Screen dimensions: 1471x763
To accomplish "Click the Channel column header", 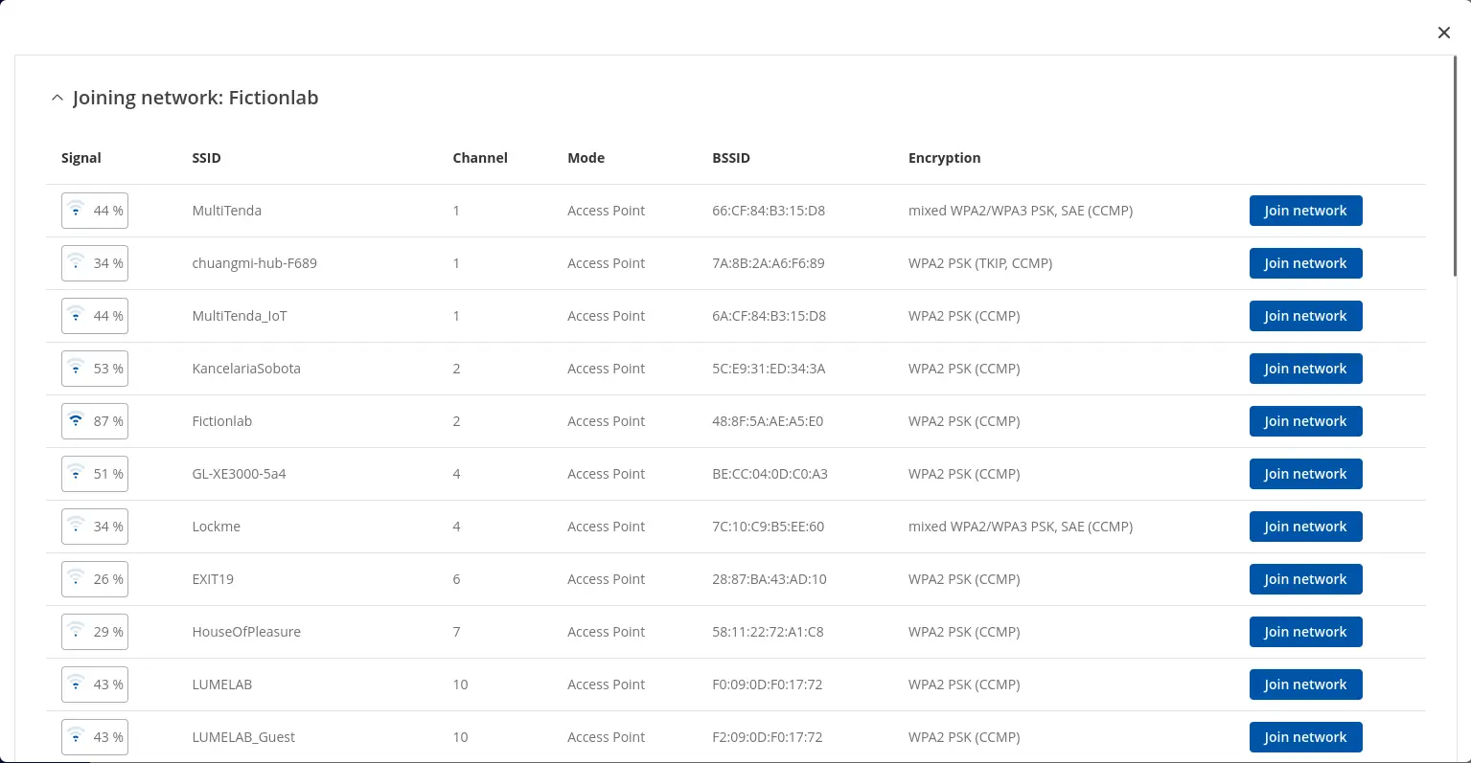I will [479, 158].
